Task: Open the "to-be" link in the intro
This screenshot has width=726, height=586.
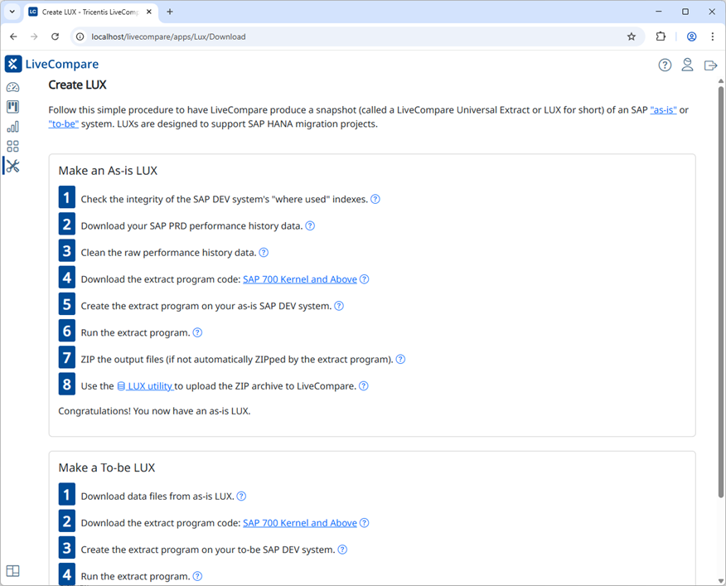Action: [64, 123]
